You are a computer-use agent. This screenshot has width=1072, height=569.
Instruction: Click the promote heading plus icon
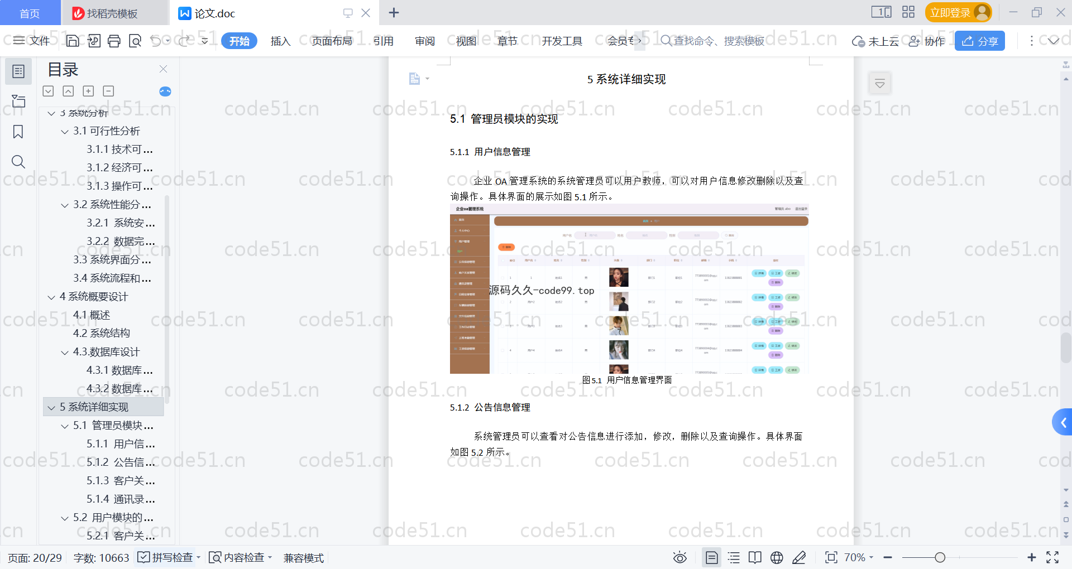(88, 91)
